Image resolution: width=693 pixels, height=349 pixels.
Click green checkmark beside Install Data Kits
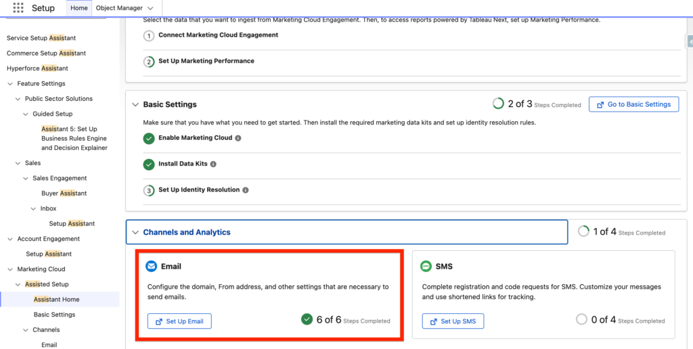(x=149, y=164)
